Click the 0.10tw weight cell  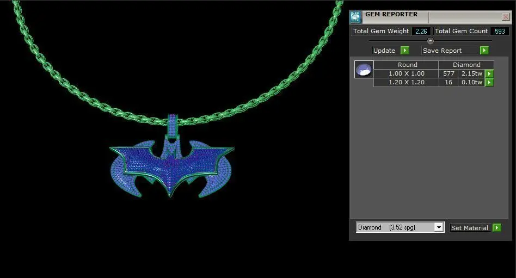(x=471, y=82)
